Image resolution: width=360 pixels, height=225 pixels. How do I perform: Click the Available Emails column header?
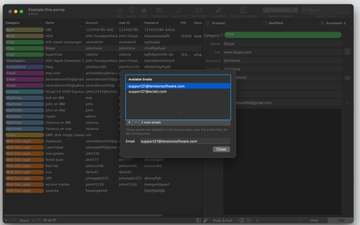coord(174,79)
